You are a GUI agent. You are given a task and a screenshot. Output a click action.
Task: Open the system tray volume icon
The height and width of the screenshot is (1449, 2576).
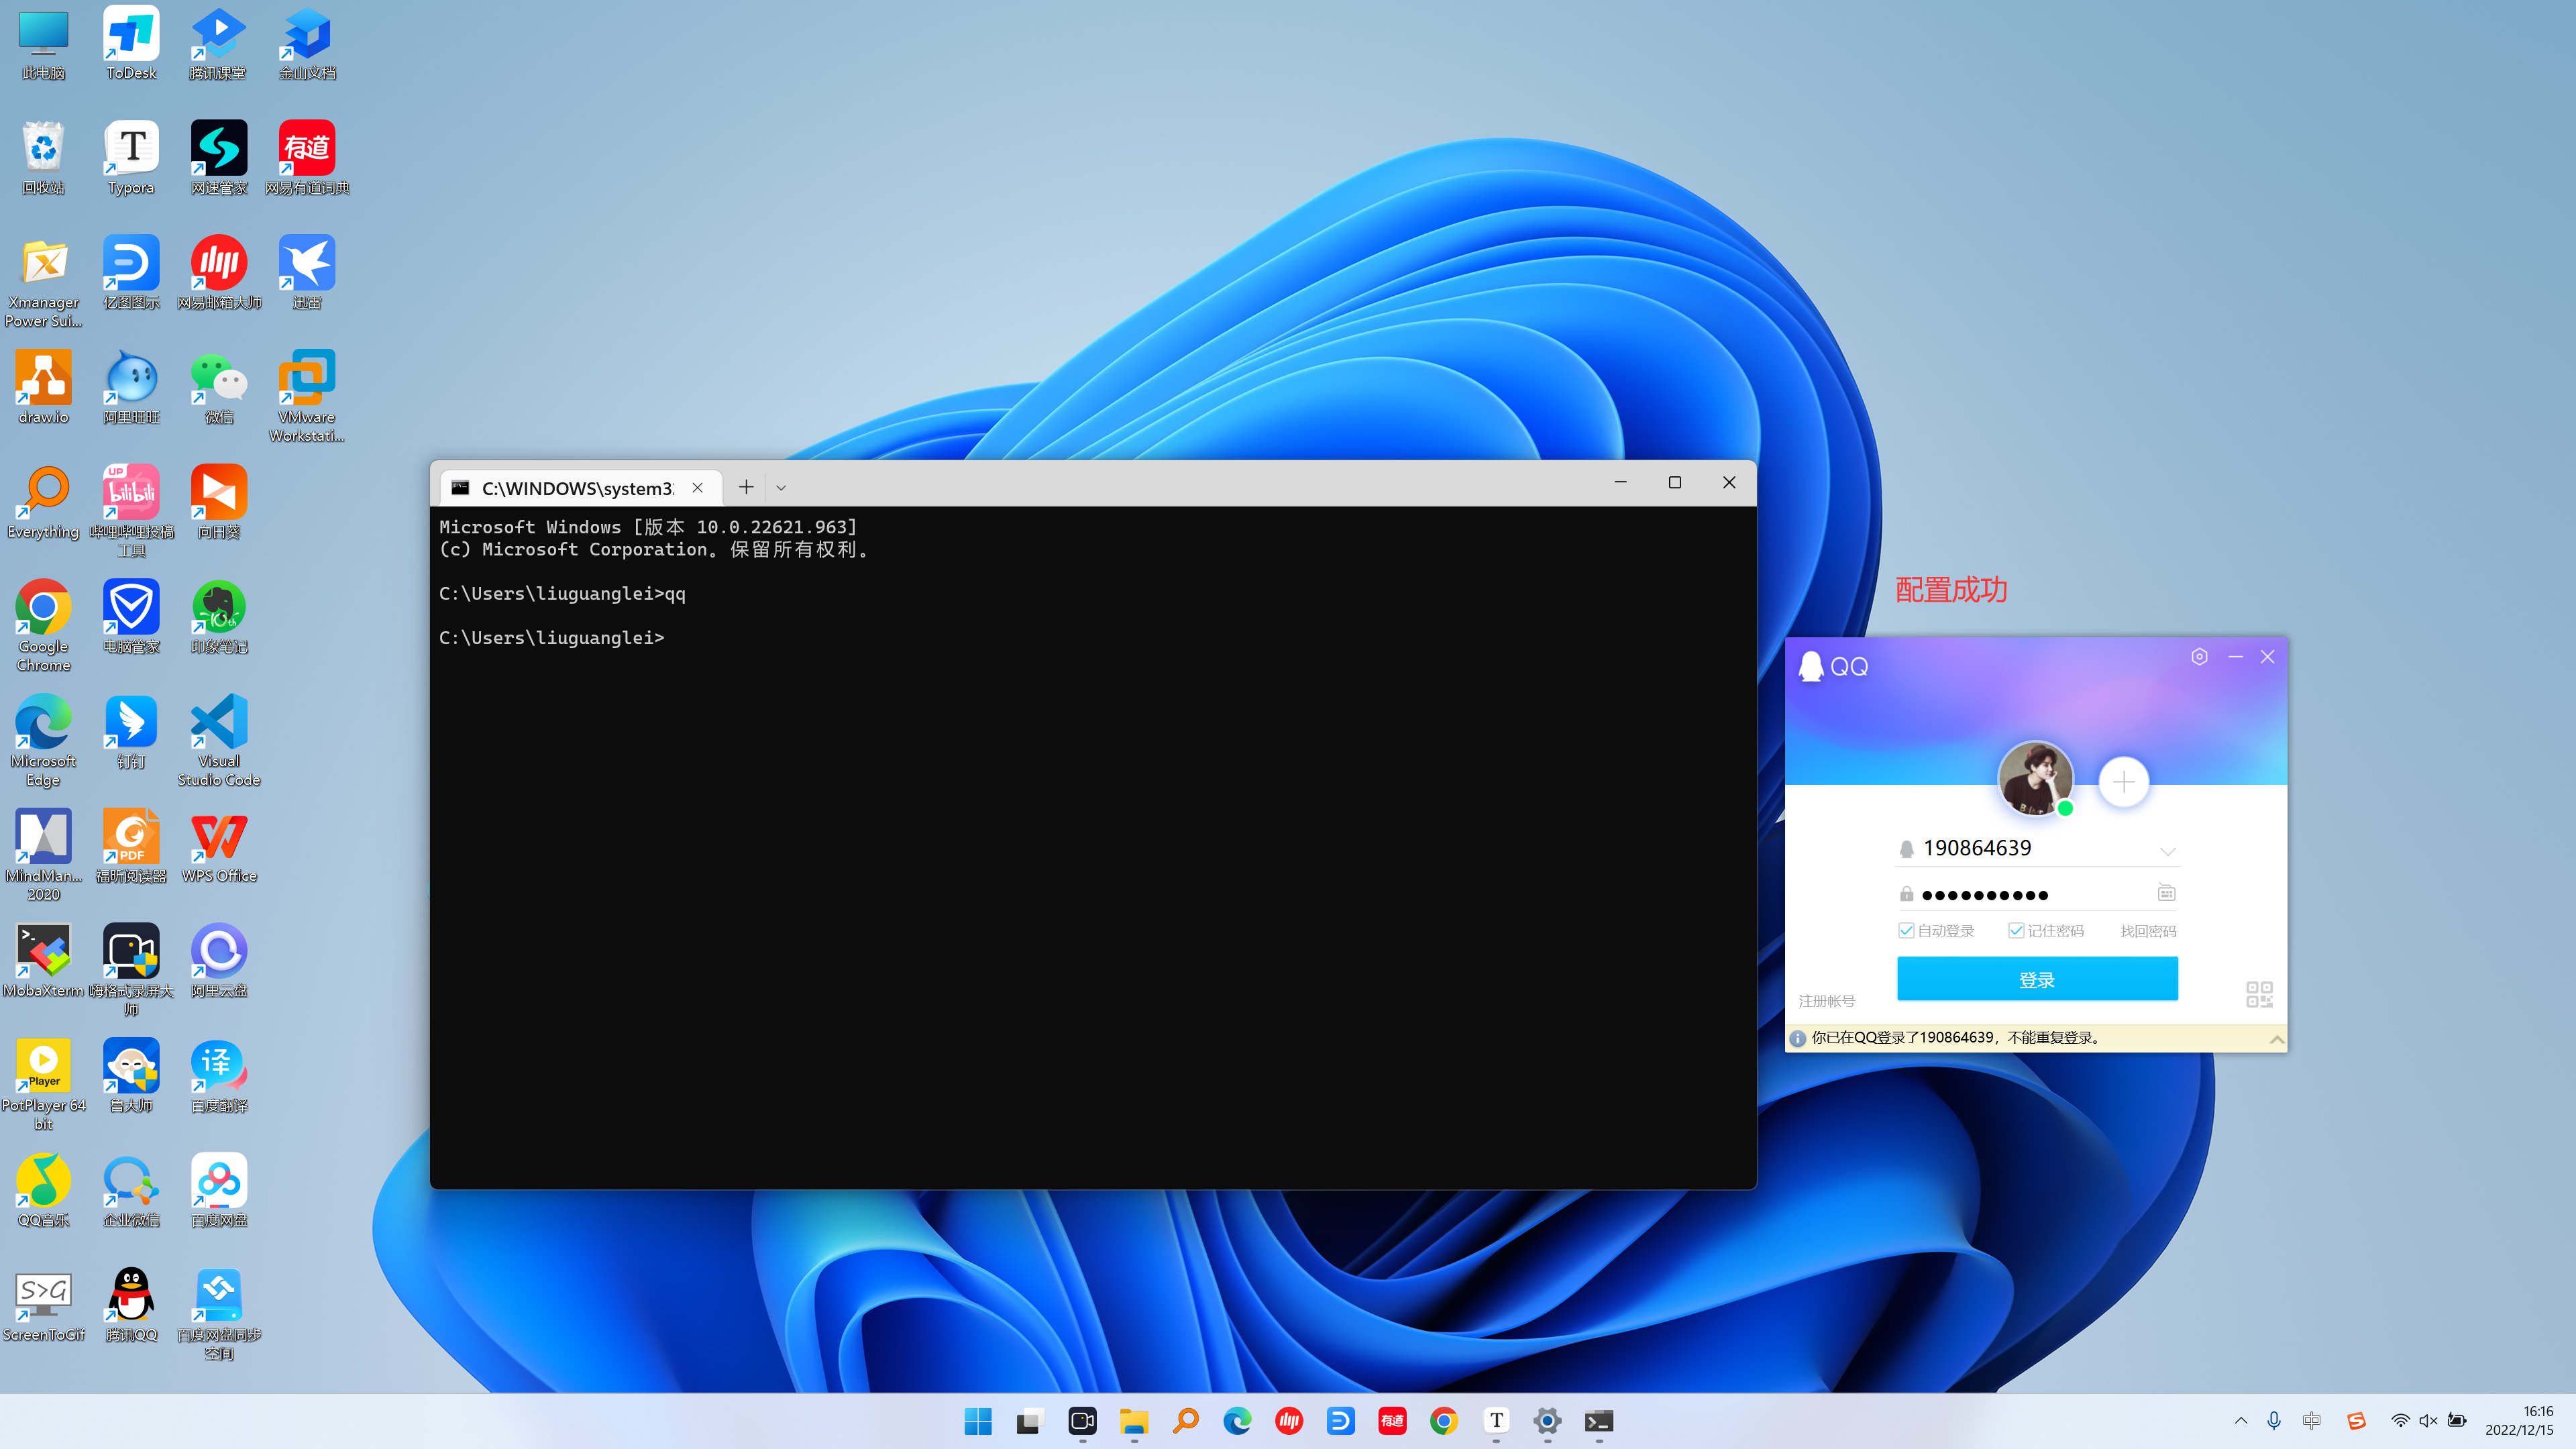coord(2428,1421)
